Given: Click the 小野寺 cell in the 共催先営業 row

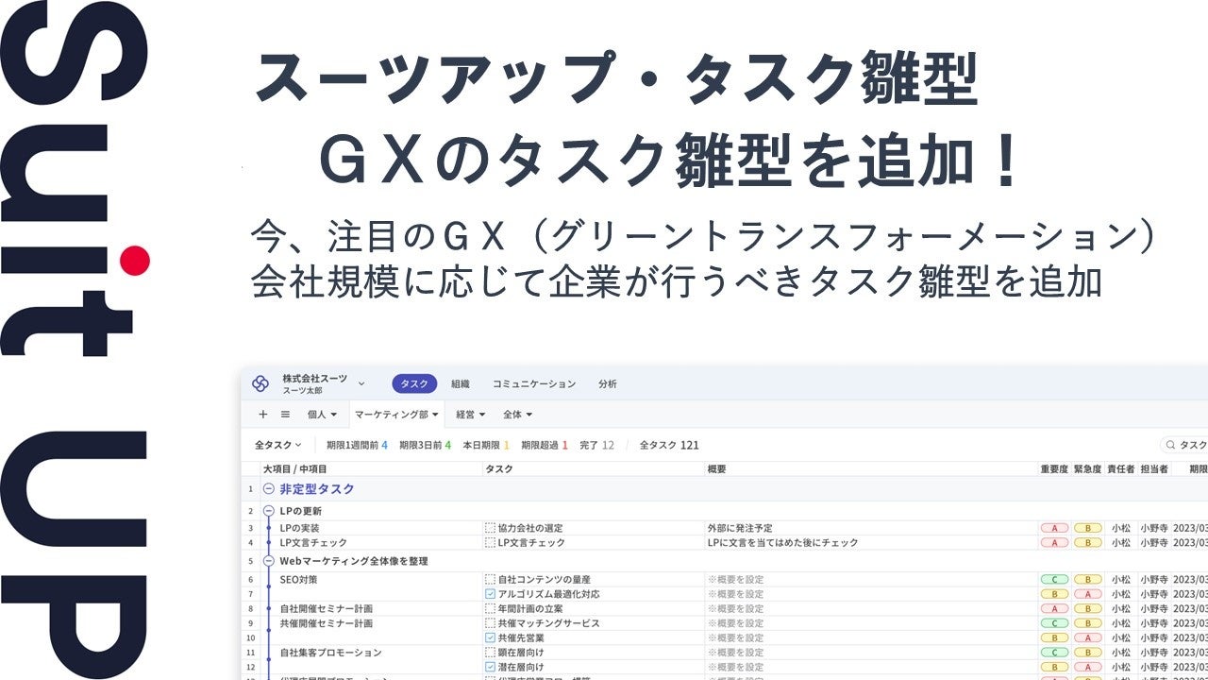Looking at the screenshot, I should pyautogui.click(x=1153, y=638).
